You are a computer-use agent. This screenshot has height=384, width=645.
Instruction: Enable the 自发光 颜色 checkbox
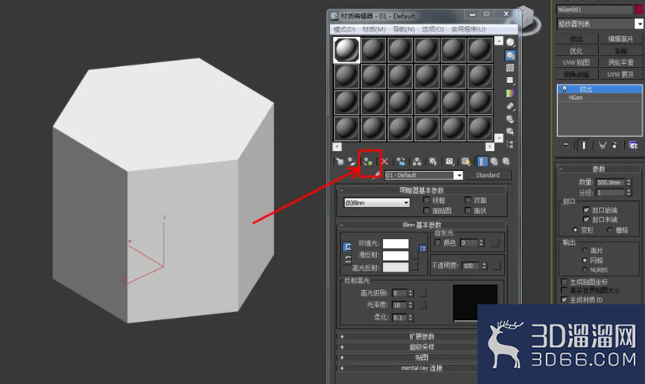coord(437,242)
